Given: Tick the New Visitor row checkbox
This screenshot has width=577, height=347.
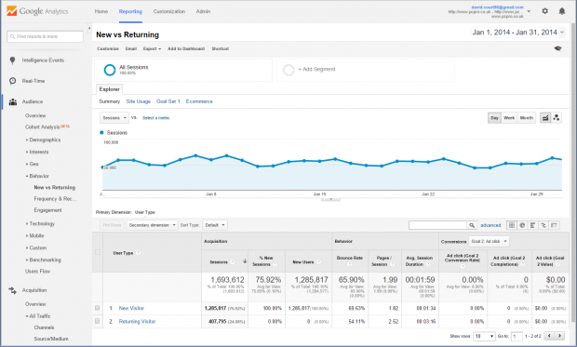Looking at the screenshot, I should pyautogui.click(x=98, y=308).
